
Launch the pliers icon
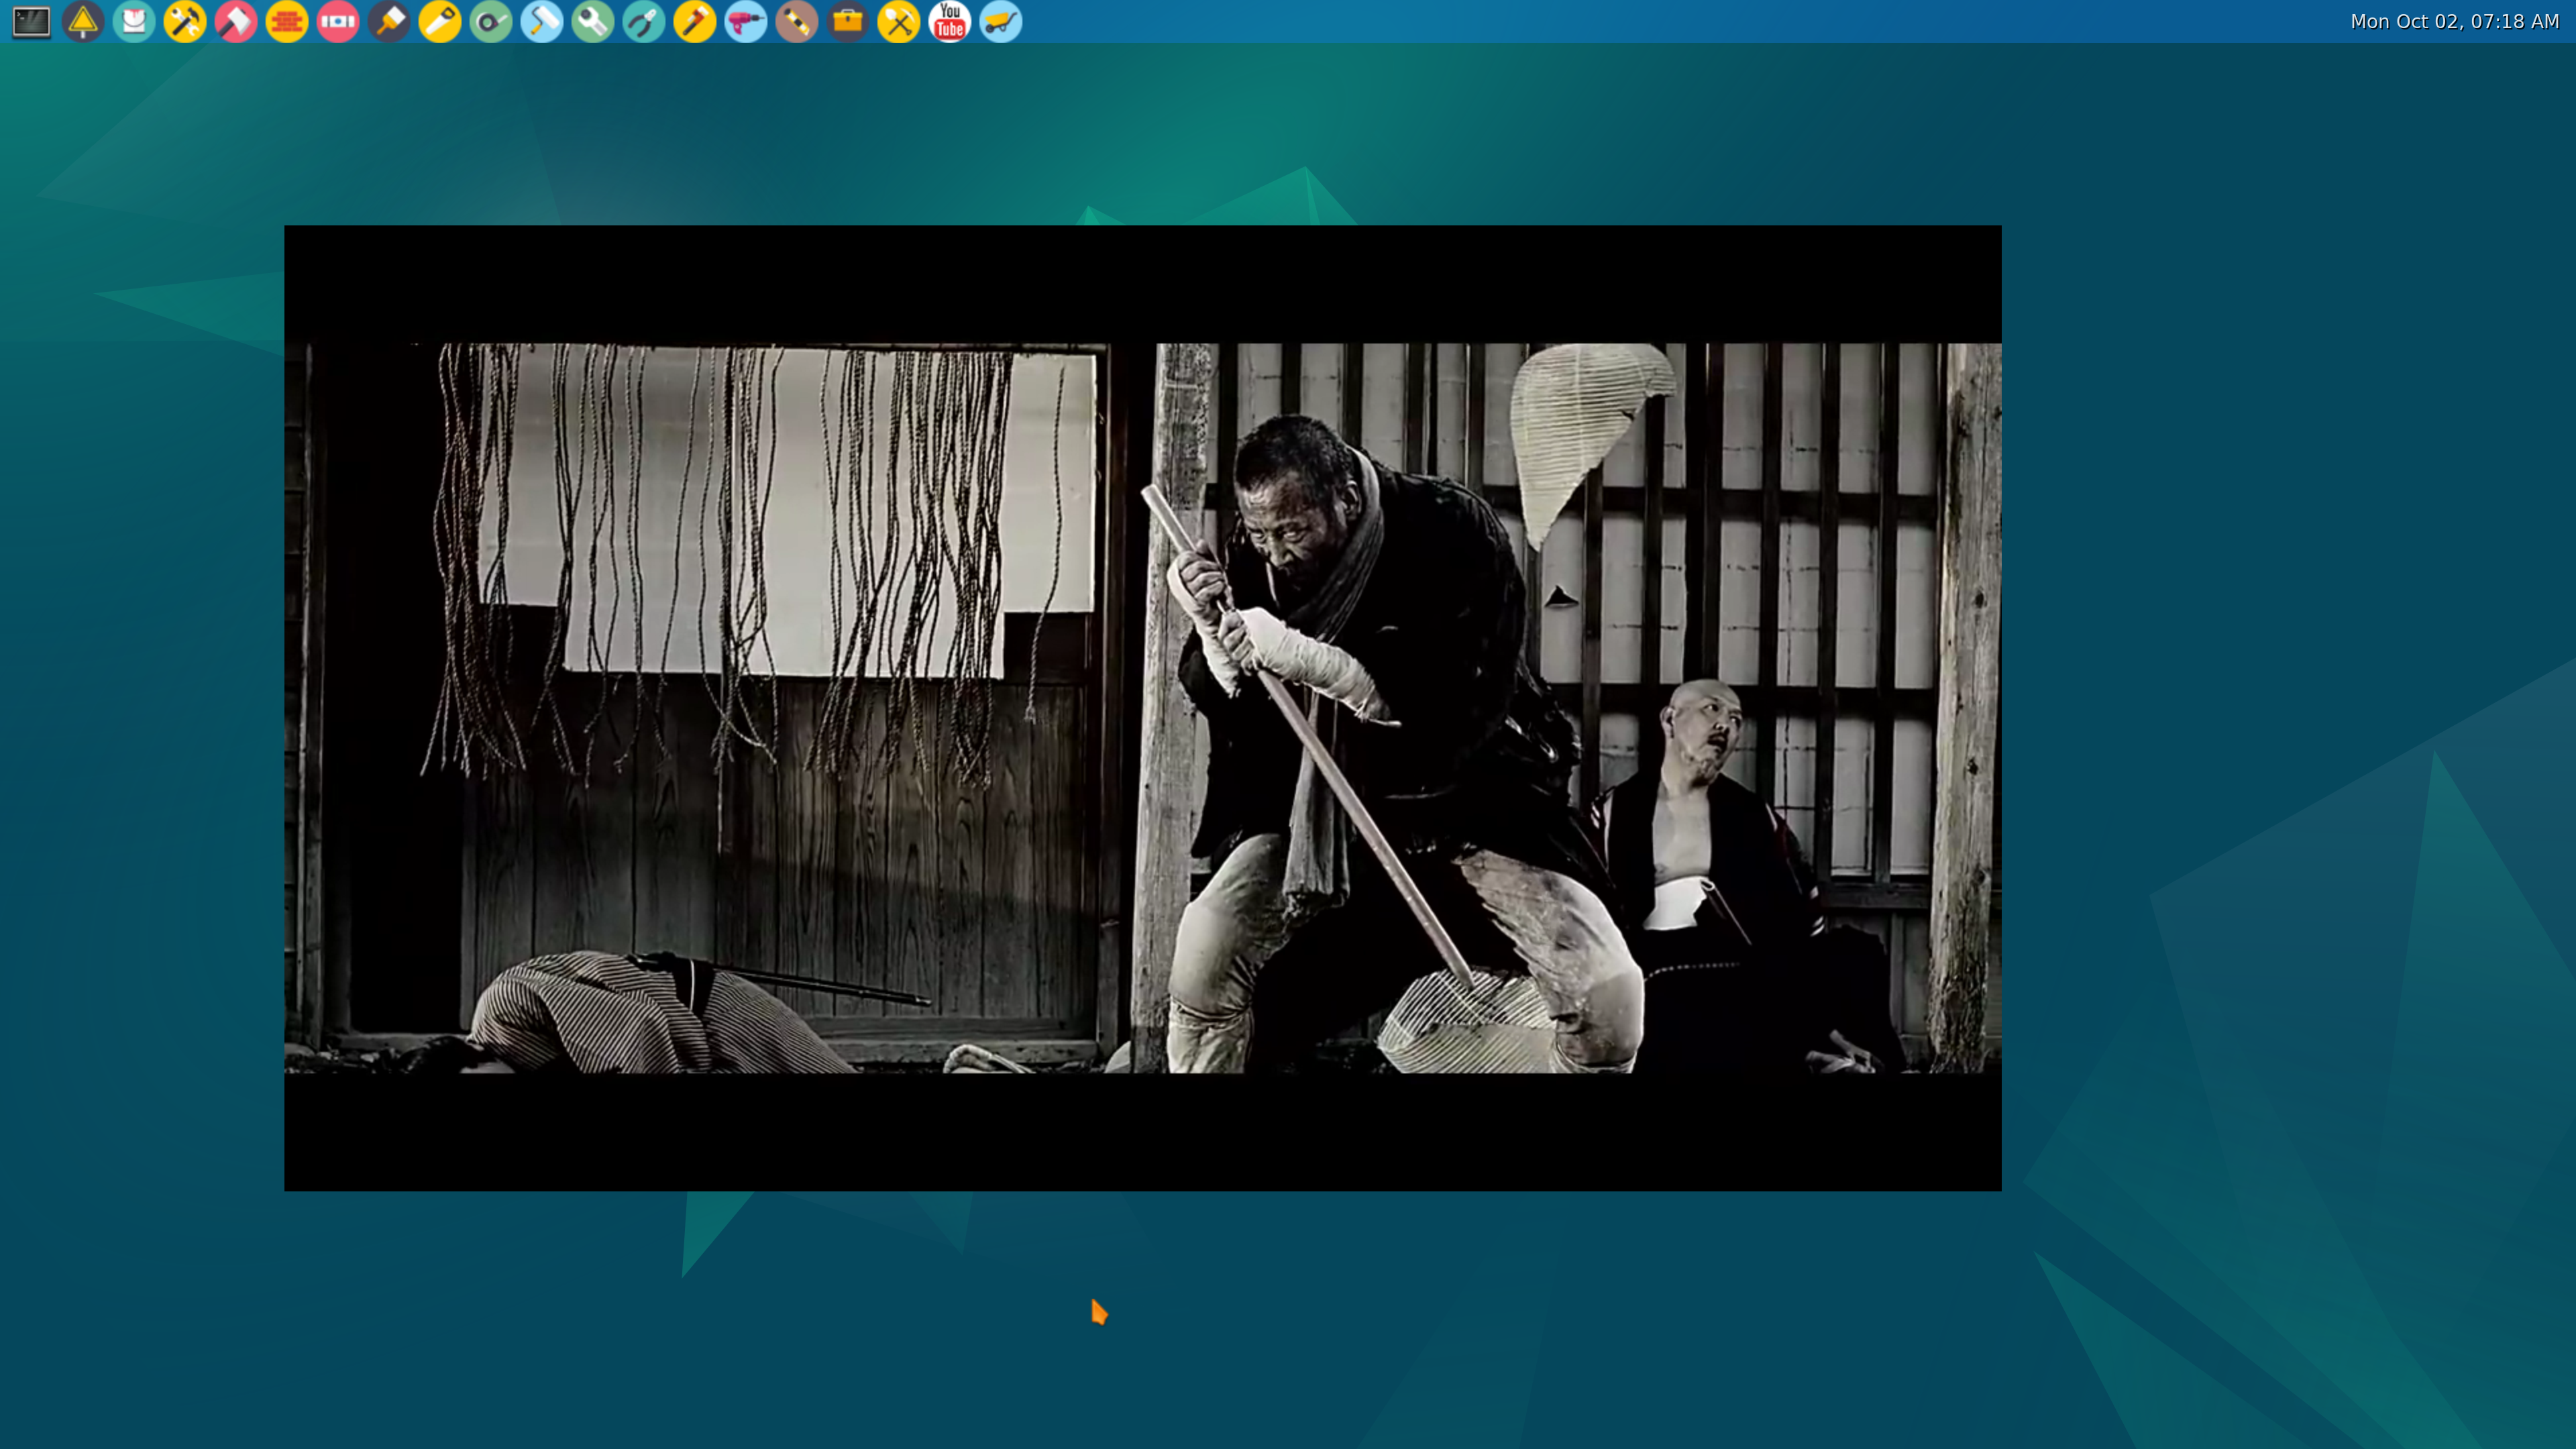tap(644, 21)
